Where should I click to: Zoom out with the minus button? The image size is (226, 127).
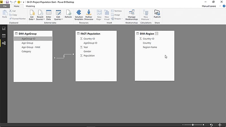pos(183,125)
